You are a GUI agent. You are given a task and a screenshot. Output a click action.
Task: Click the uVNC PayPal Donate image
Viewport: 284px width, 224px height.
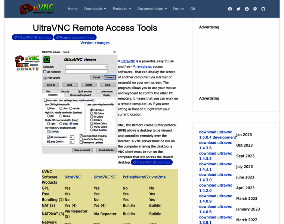coord(27,63)
